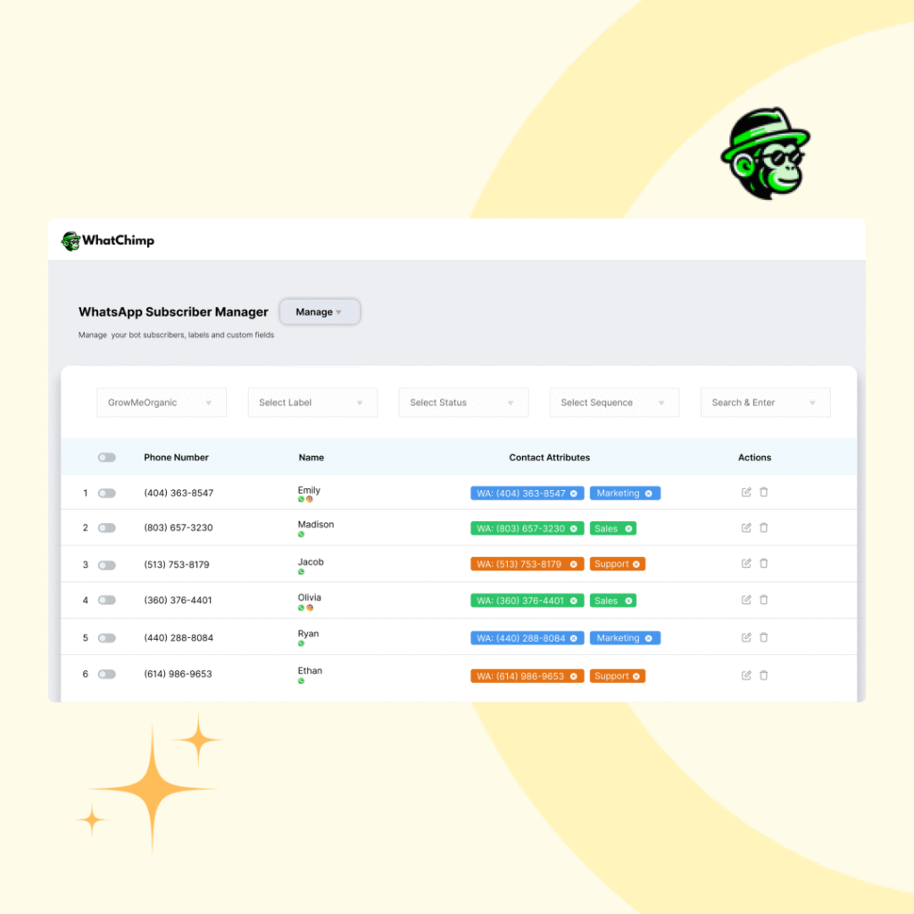Click the Phone Number column header
Viewport: 914px width, 914px height.
[176, 457]
